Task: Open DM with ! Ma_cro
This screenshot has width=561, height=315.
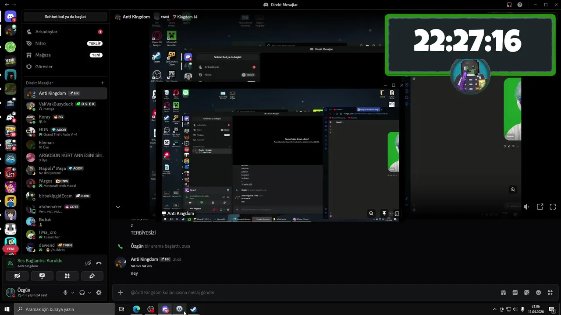Action: coord(65,234)
